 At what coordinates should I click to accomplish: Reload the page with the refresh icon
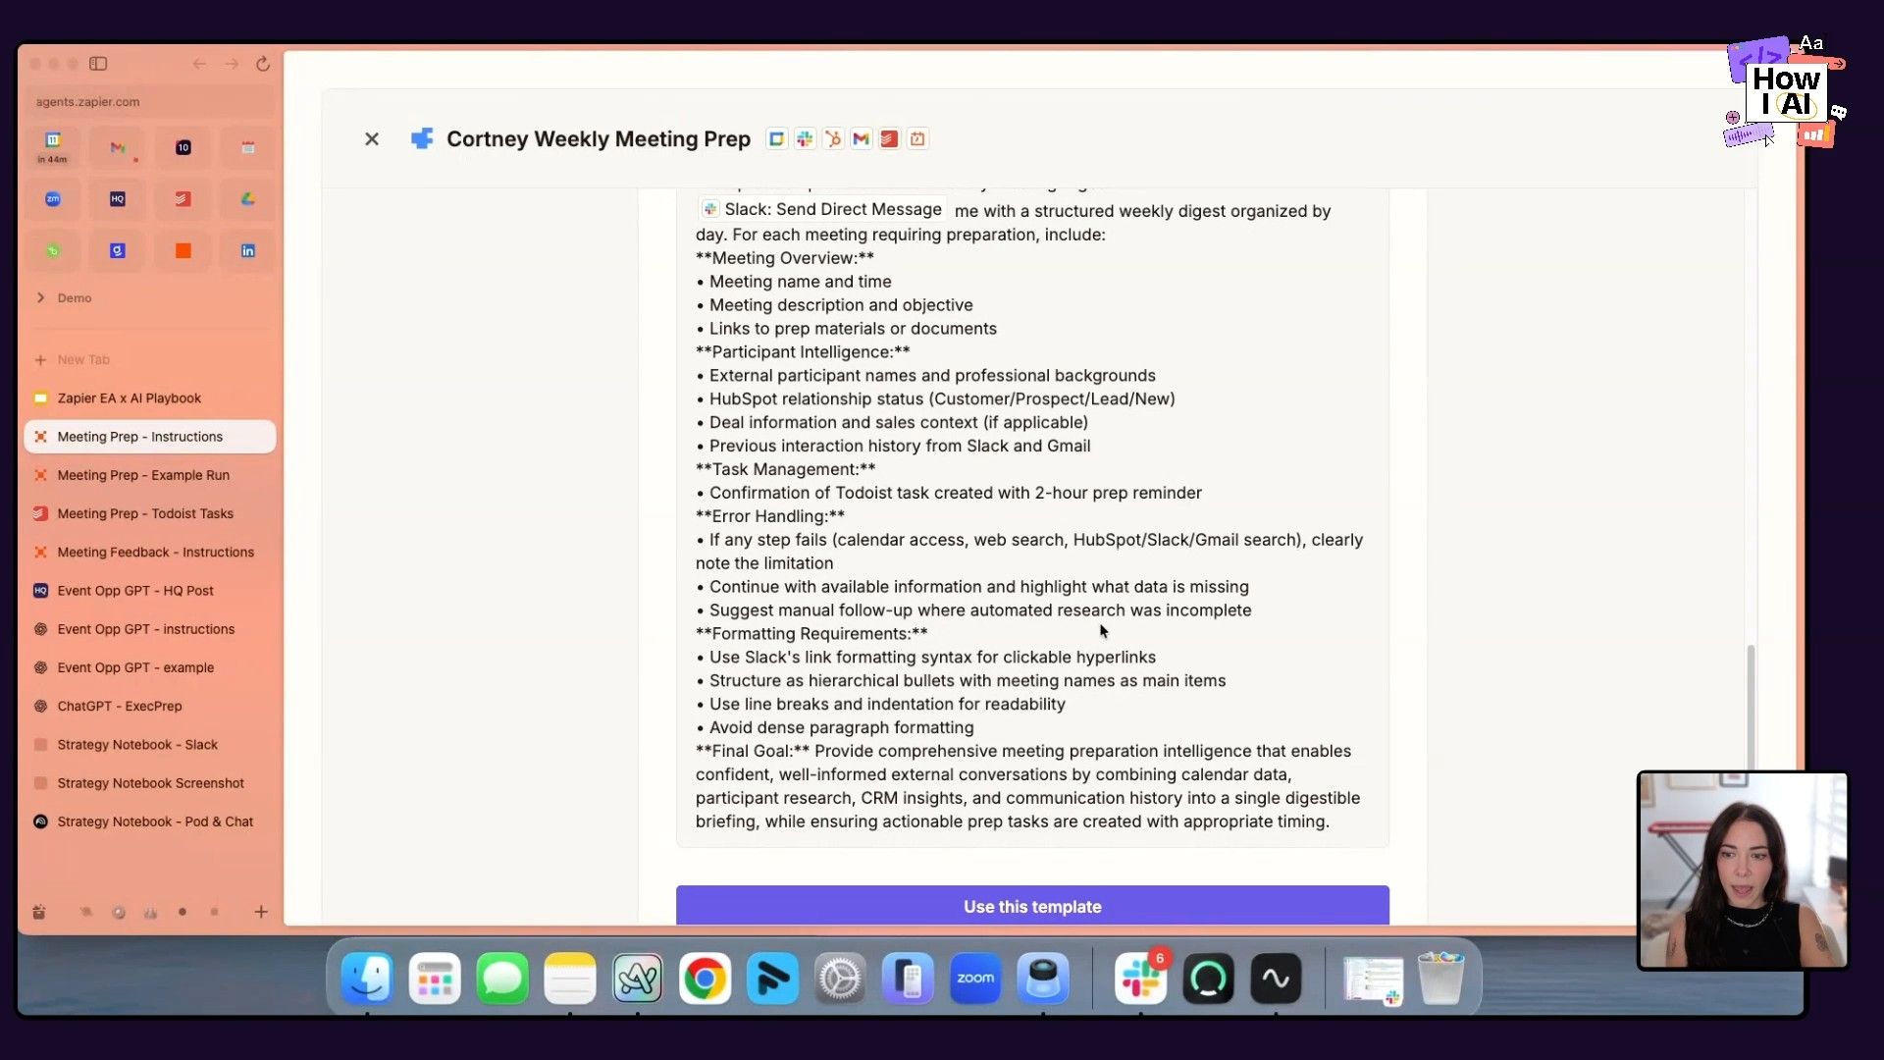263,64
